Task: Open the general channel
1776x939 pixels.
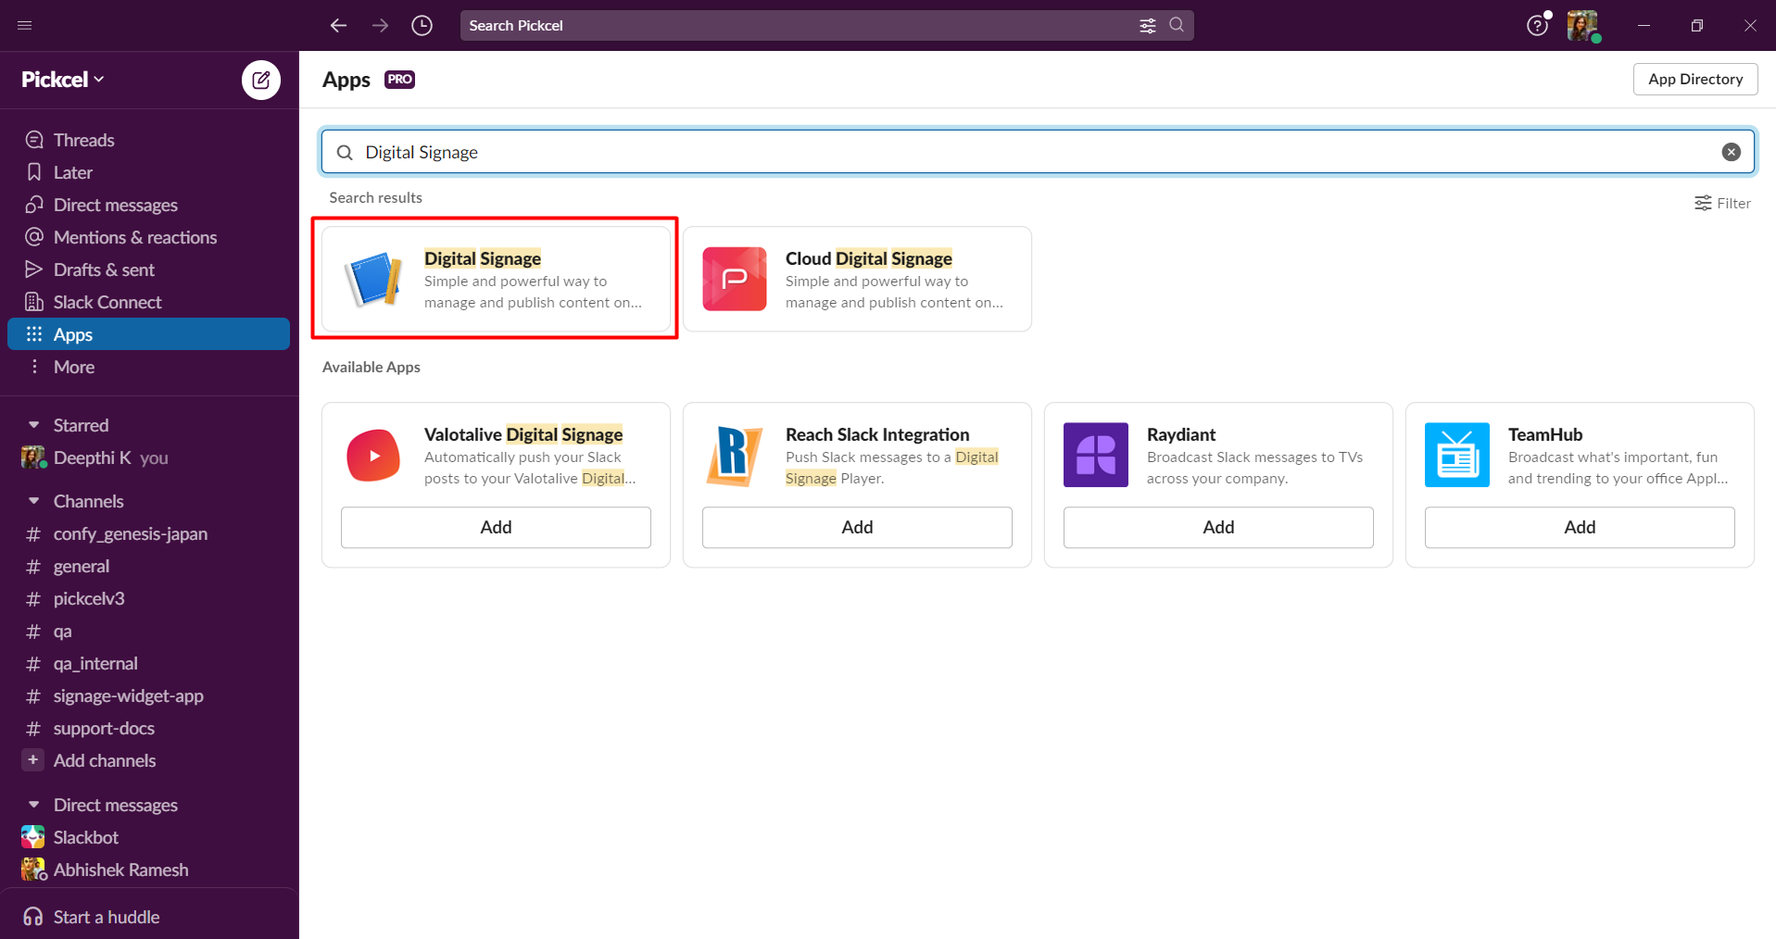Action: coord(148,566)
